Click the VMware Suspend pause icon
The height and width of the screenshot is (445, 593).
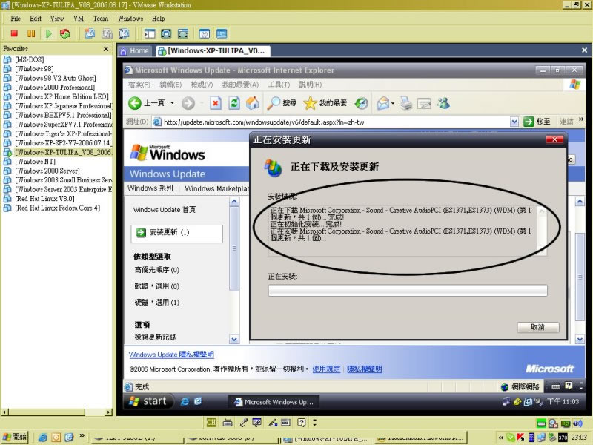point(31,33)
